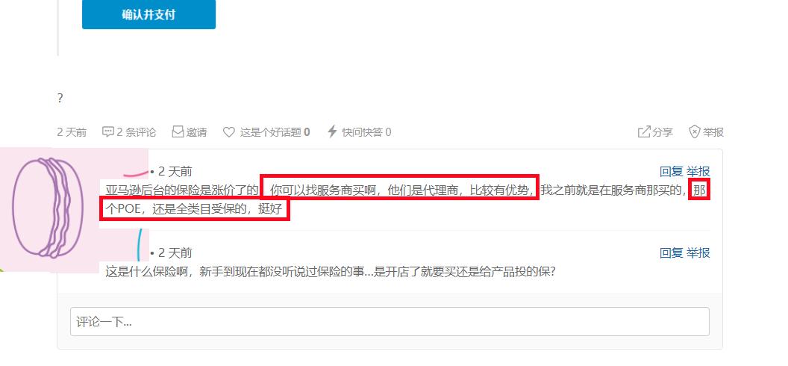Click the lightning bolt 快问快答 icon
The width and height of the screenshot is (788, 366).
point(332,131)
